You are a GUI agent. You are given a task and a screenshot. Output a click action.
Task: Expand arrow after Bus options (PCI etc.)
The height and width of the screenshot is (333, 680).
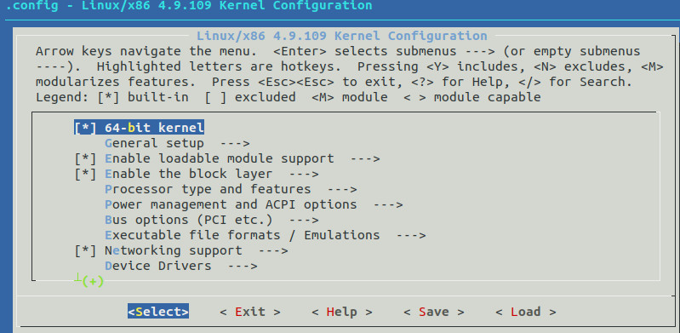pos(304,220)
